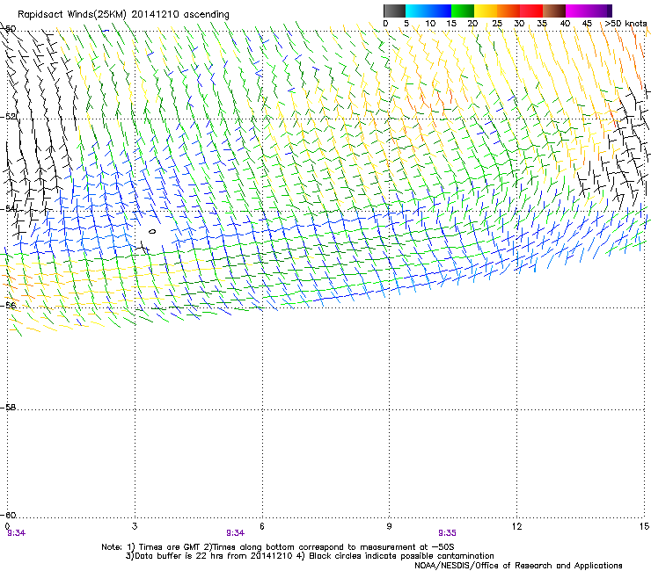Click the '6' longitude axis label
The height and width of the screenshot is (571, 651).
point(261,526)
